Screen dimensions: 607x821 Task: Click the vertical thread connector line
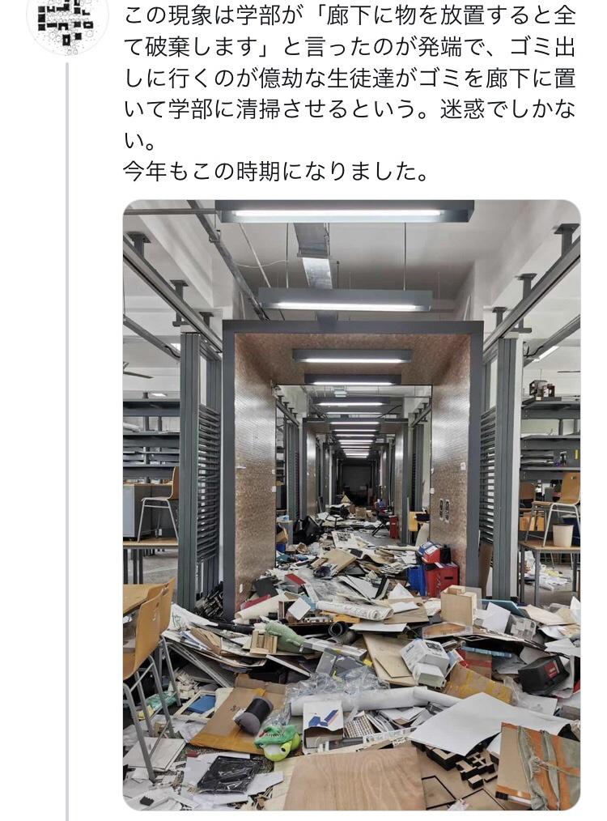coord(67,441)
